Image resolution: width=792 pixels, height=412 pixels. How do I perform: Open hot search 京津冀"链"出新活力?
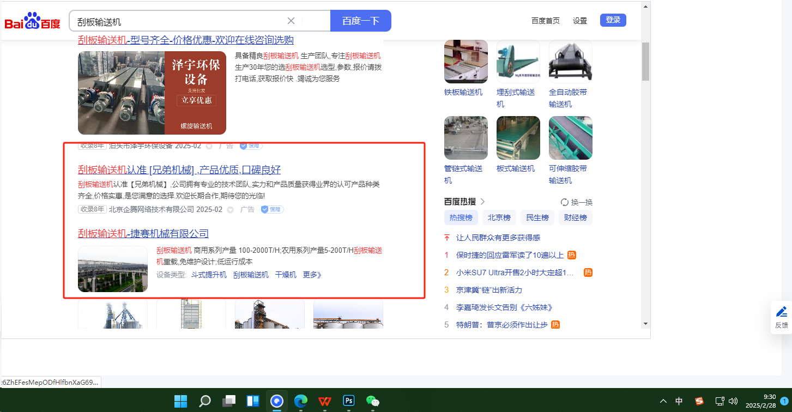tap(489, 290)
